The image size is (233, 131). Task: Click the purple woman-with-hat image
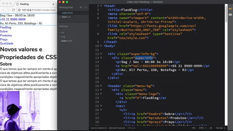click(20, 111)
